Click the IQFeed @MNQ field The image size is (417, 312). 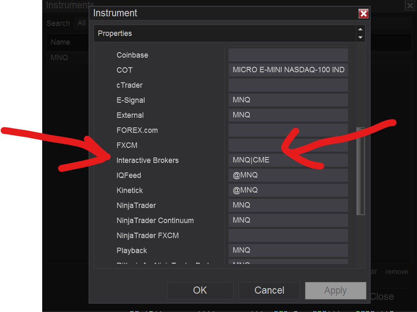point(288,175)
